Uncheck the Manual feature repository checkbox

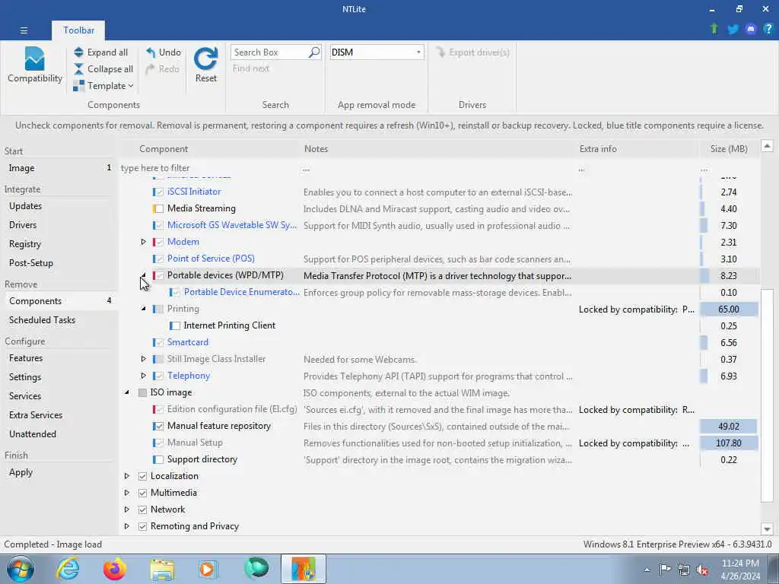[x=158, y=426]
